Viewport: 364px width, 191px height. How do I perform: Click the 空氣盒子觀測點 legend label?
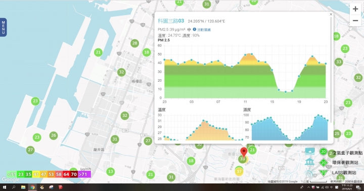point(347,153)
